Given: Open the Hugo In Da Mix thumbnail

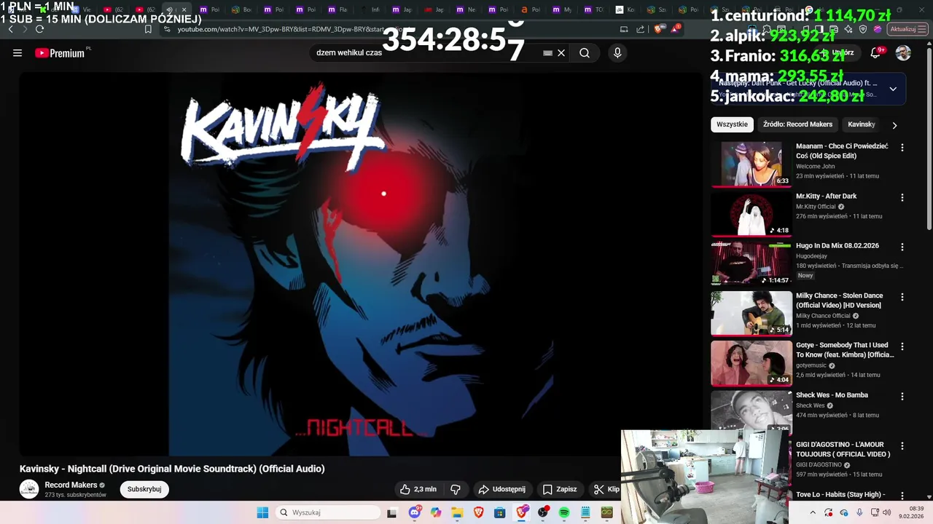Looking at the screenshot, I should (751, 263).
